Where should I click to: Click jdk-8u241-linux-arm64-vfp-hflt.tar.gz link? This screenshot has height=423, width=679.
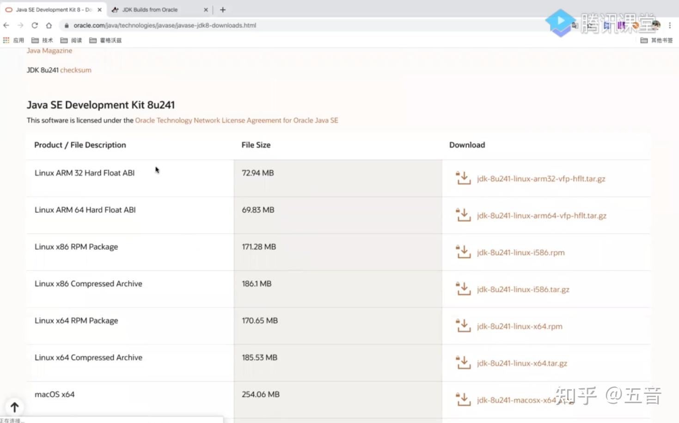(x=542, y=216)
